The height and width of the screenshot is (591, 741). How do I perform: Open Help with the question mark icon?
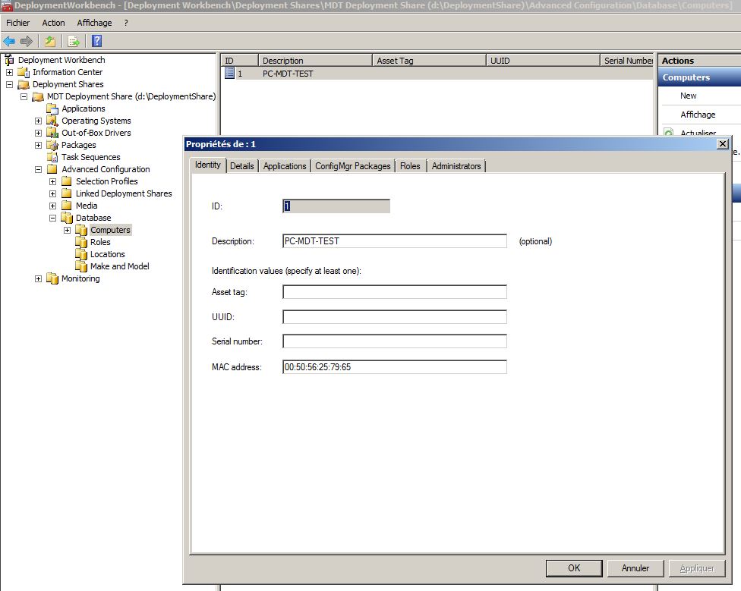(x=96, y=41)
